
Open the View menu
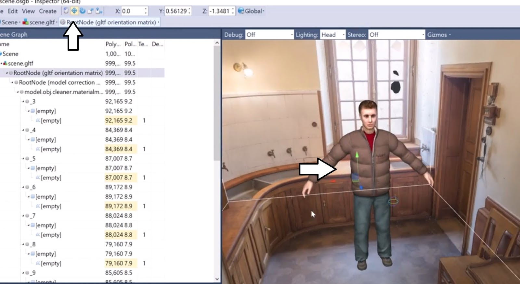point(28,11)
